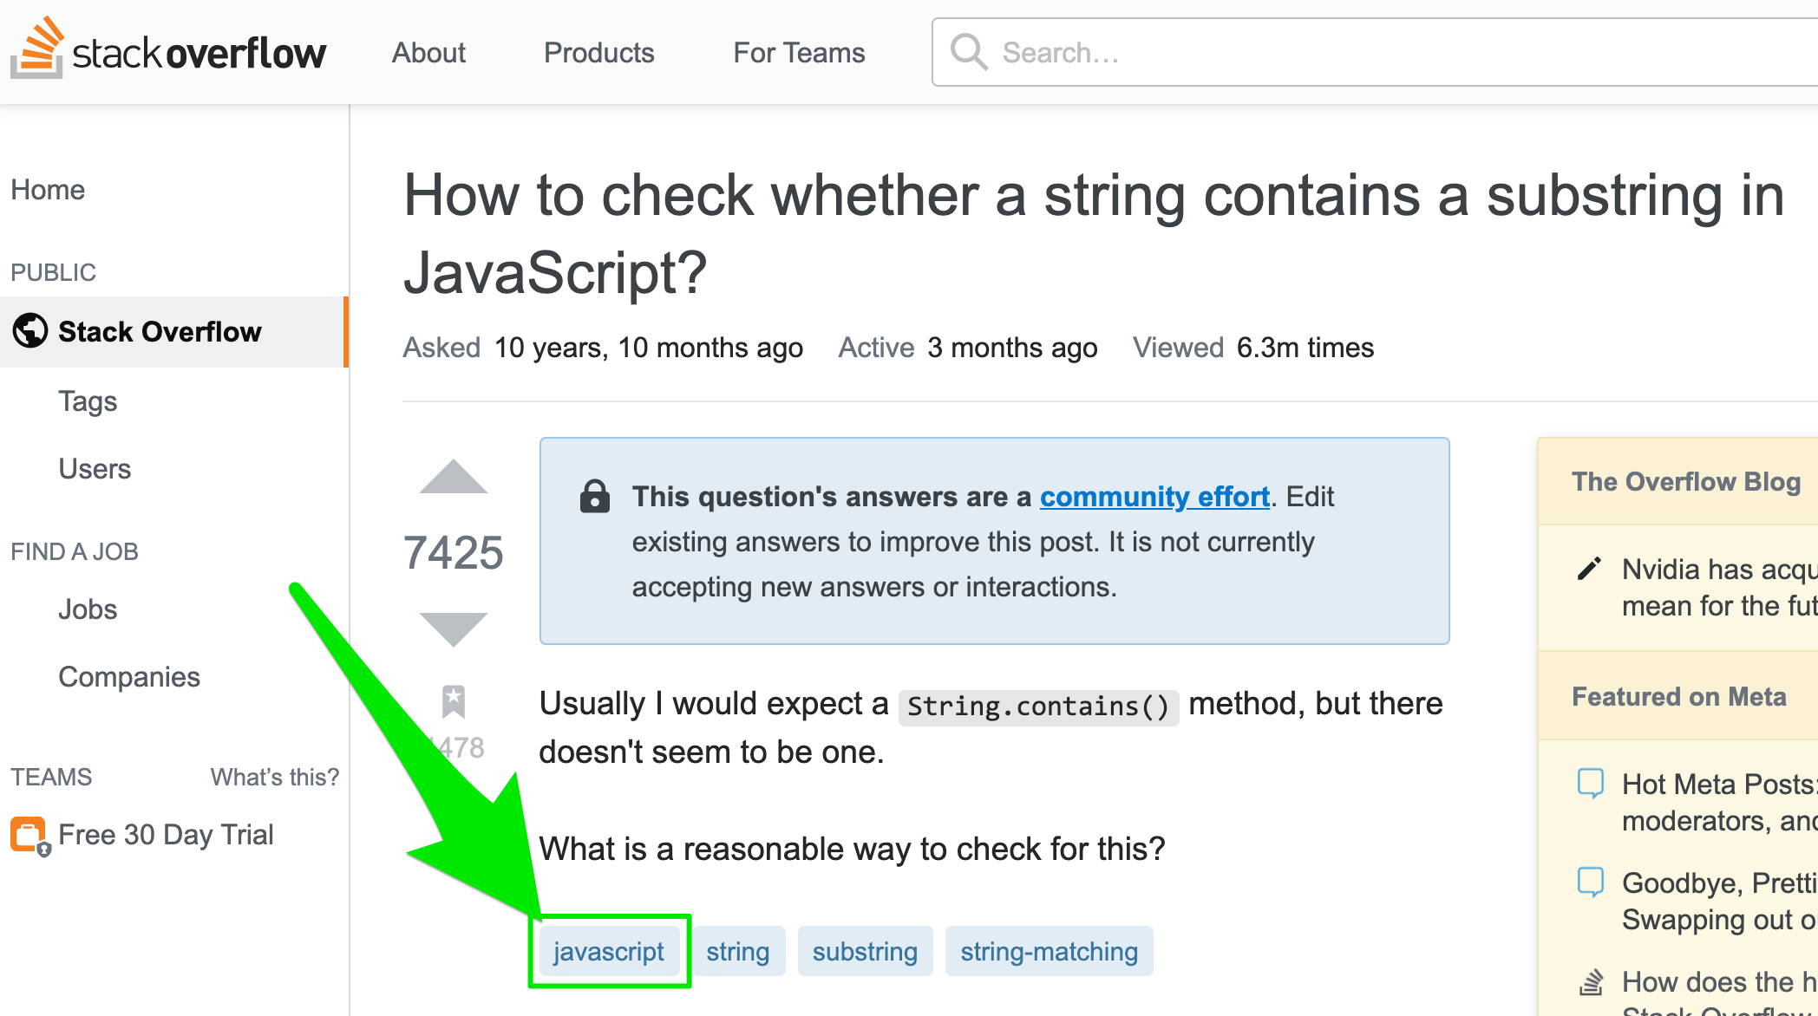
Task: Click the Teams briefcase icon
Action: tap(29, 836)
